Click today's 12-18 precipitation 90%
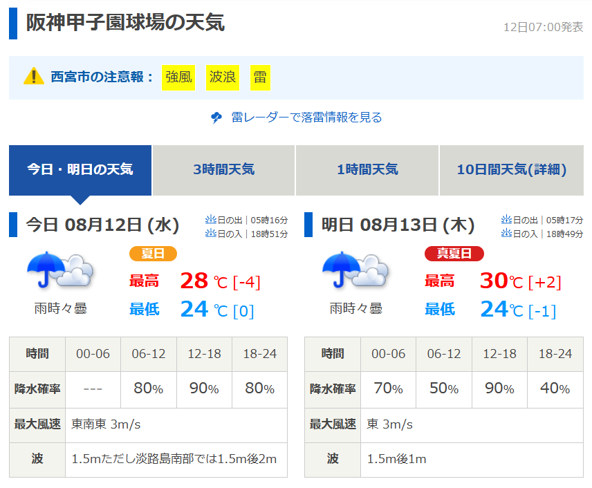The height and width of the screenshot is (488, 592). tap(204, 388)
